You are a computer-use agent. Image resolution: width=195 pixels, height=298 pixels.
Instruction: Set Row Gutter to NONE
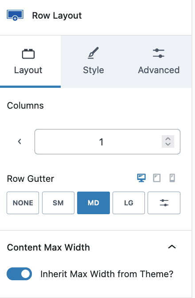click(x=23, y=203)
